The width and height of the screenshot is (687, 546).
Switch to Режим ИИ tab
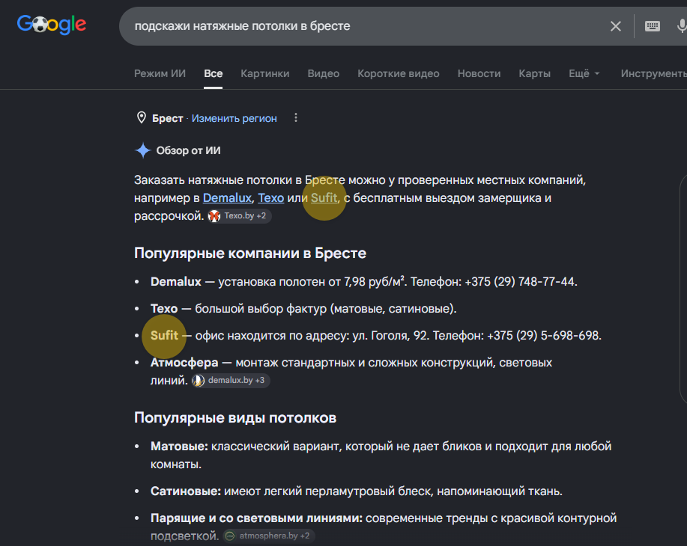[160, 73]
